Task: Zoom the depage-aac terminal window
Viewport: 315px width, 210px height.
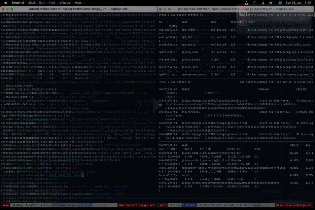Action: click(12, 9)
